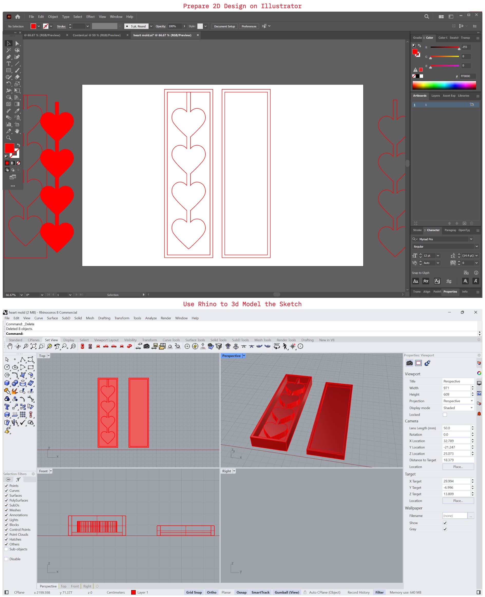Select the Zoom tool in Illustrator toolbar
Screen dimensions: 485x597
coord(8,138)
